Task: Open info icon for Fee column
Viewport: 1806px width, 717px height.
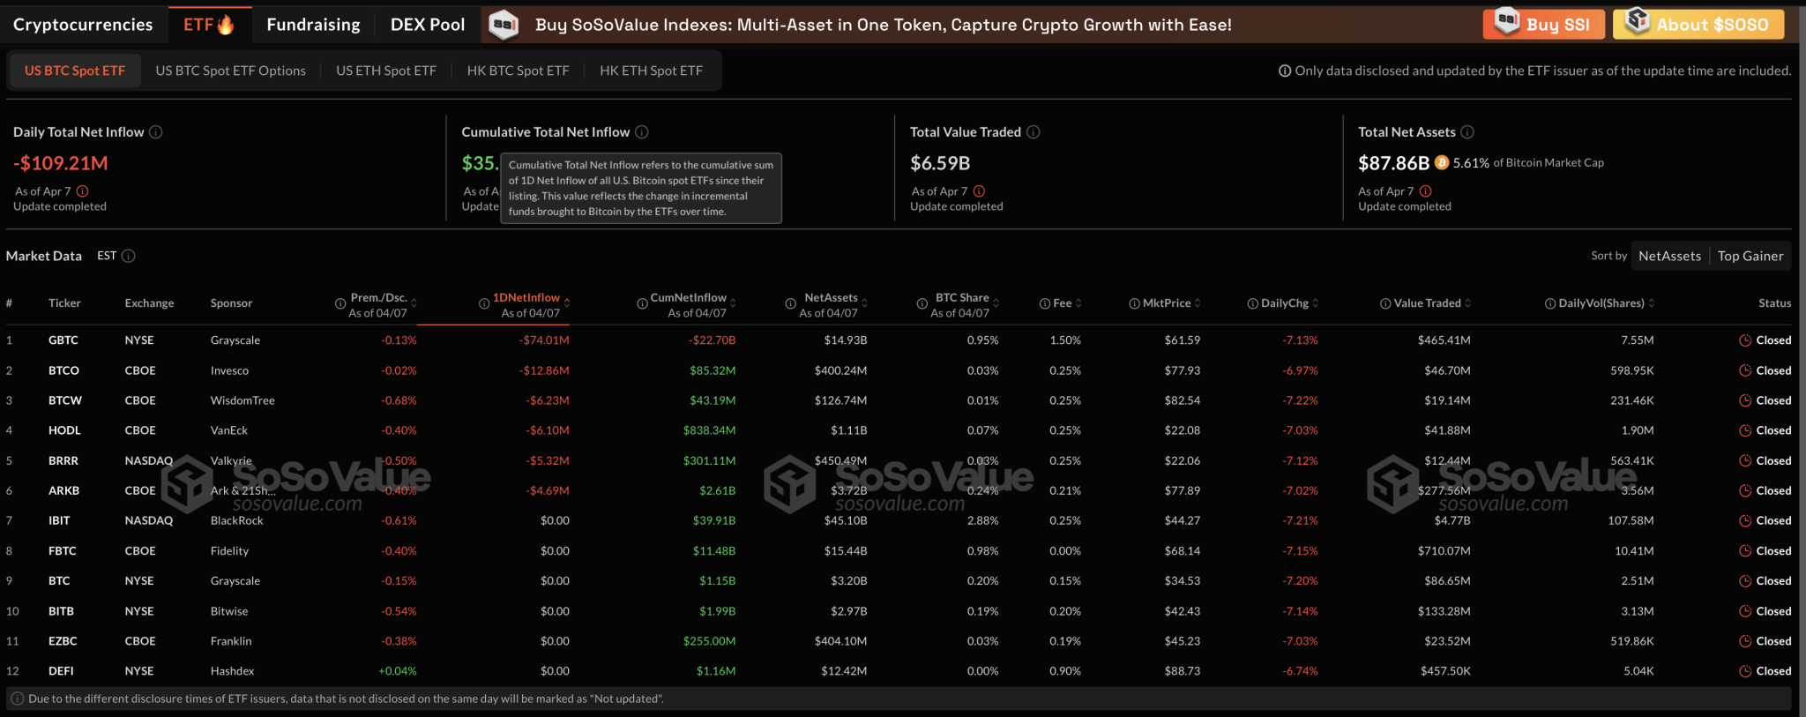Action: coord(1045,303)
